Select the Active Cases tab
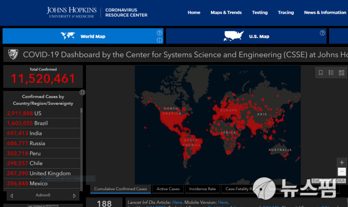The image size is (348, 207). [x=168, y=189]
